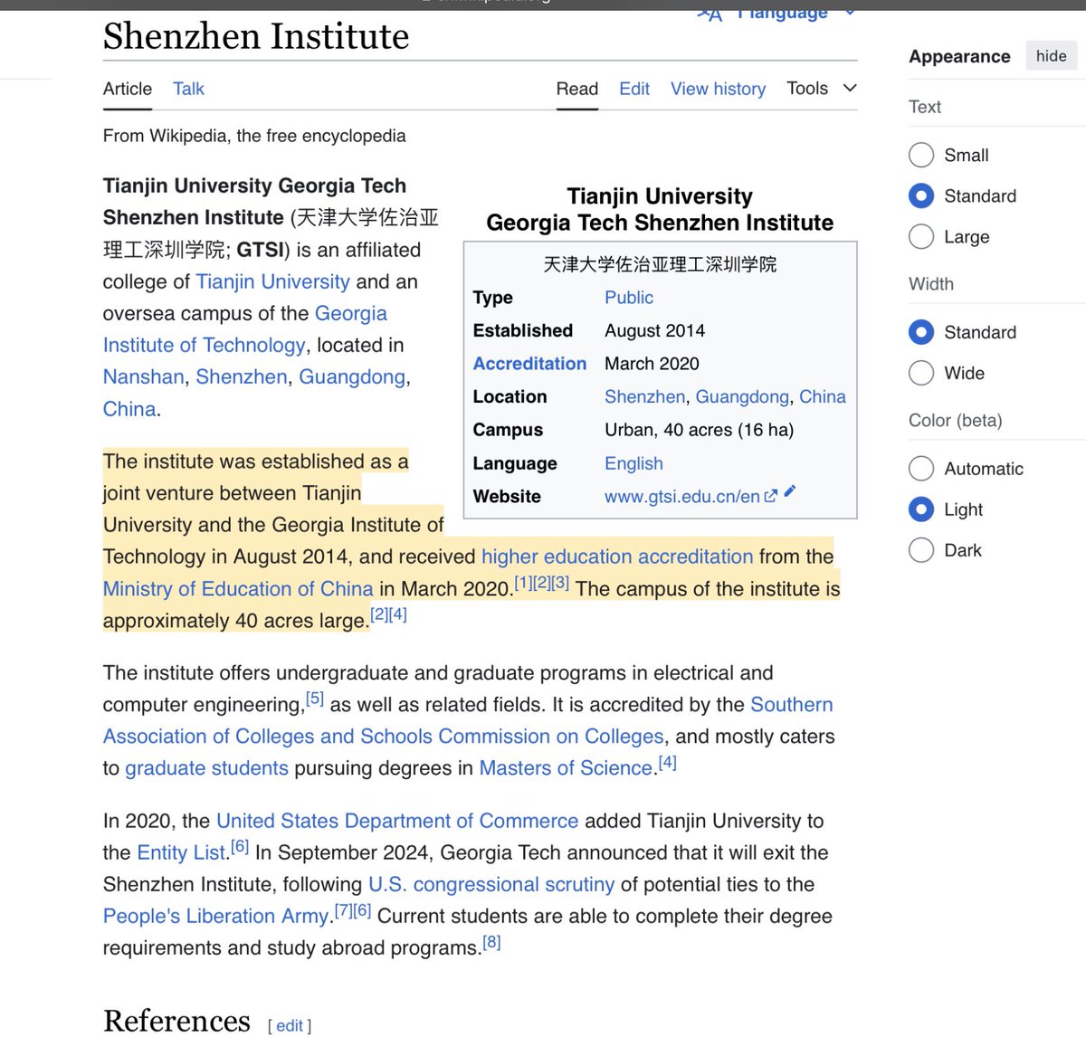Expand the Tools dropdown menu

pyautogui.click(x=821, y=88)
